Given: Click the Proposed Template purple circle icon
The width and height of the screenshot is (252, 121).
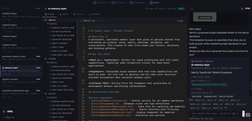Looking at the screenshot, I should pos(192,61).
